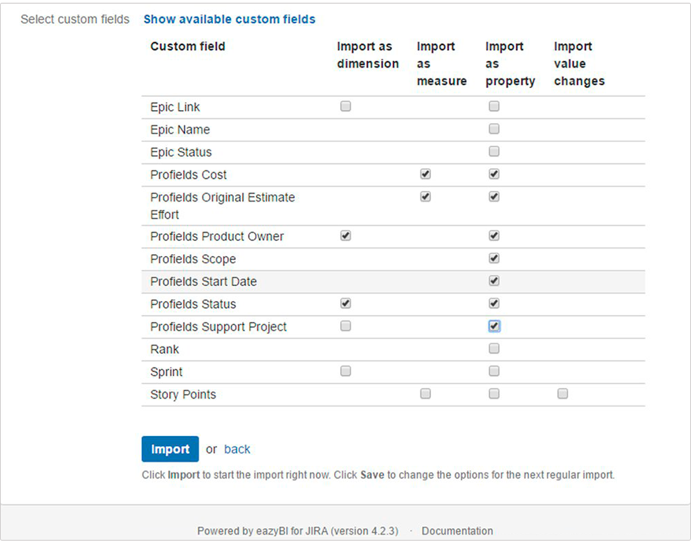Disable property import for Profields Support Project
The height and width of the screenshot is (542, 691).
coord(494,325)
